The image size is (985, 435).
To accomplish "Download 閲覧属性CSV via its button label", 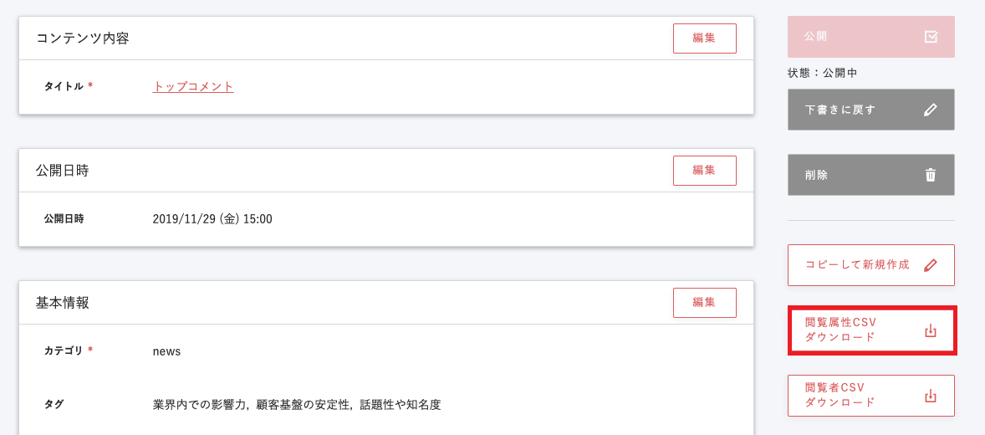I will [x=840, y=330].
